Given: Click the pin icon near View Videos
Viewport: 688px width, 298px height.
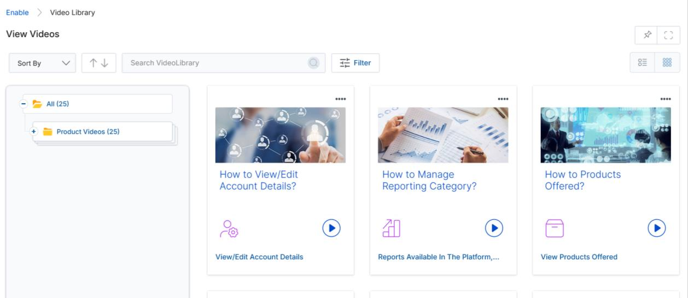Looking at the screenshot, I should (x=647, y=35).
